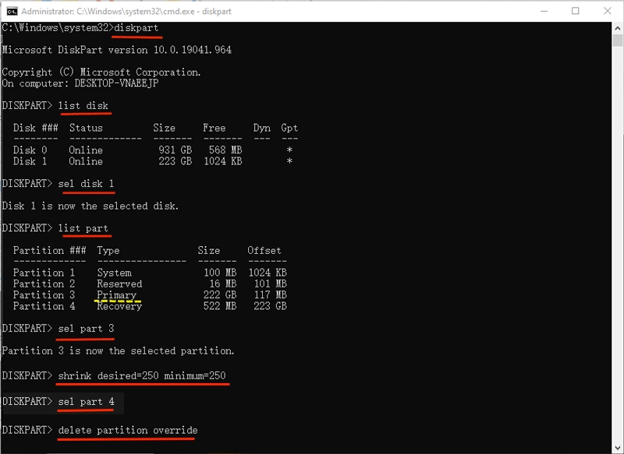Click the 'sel part 4' command text
624x454 pixels.
[x=86, y=402]
